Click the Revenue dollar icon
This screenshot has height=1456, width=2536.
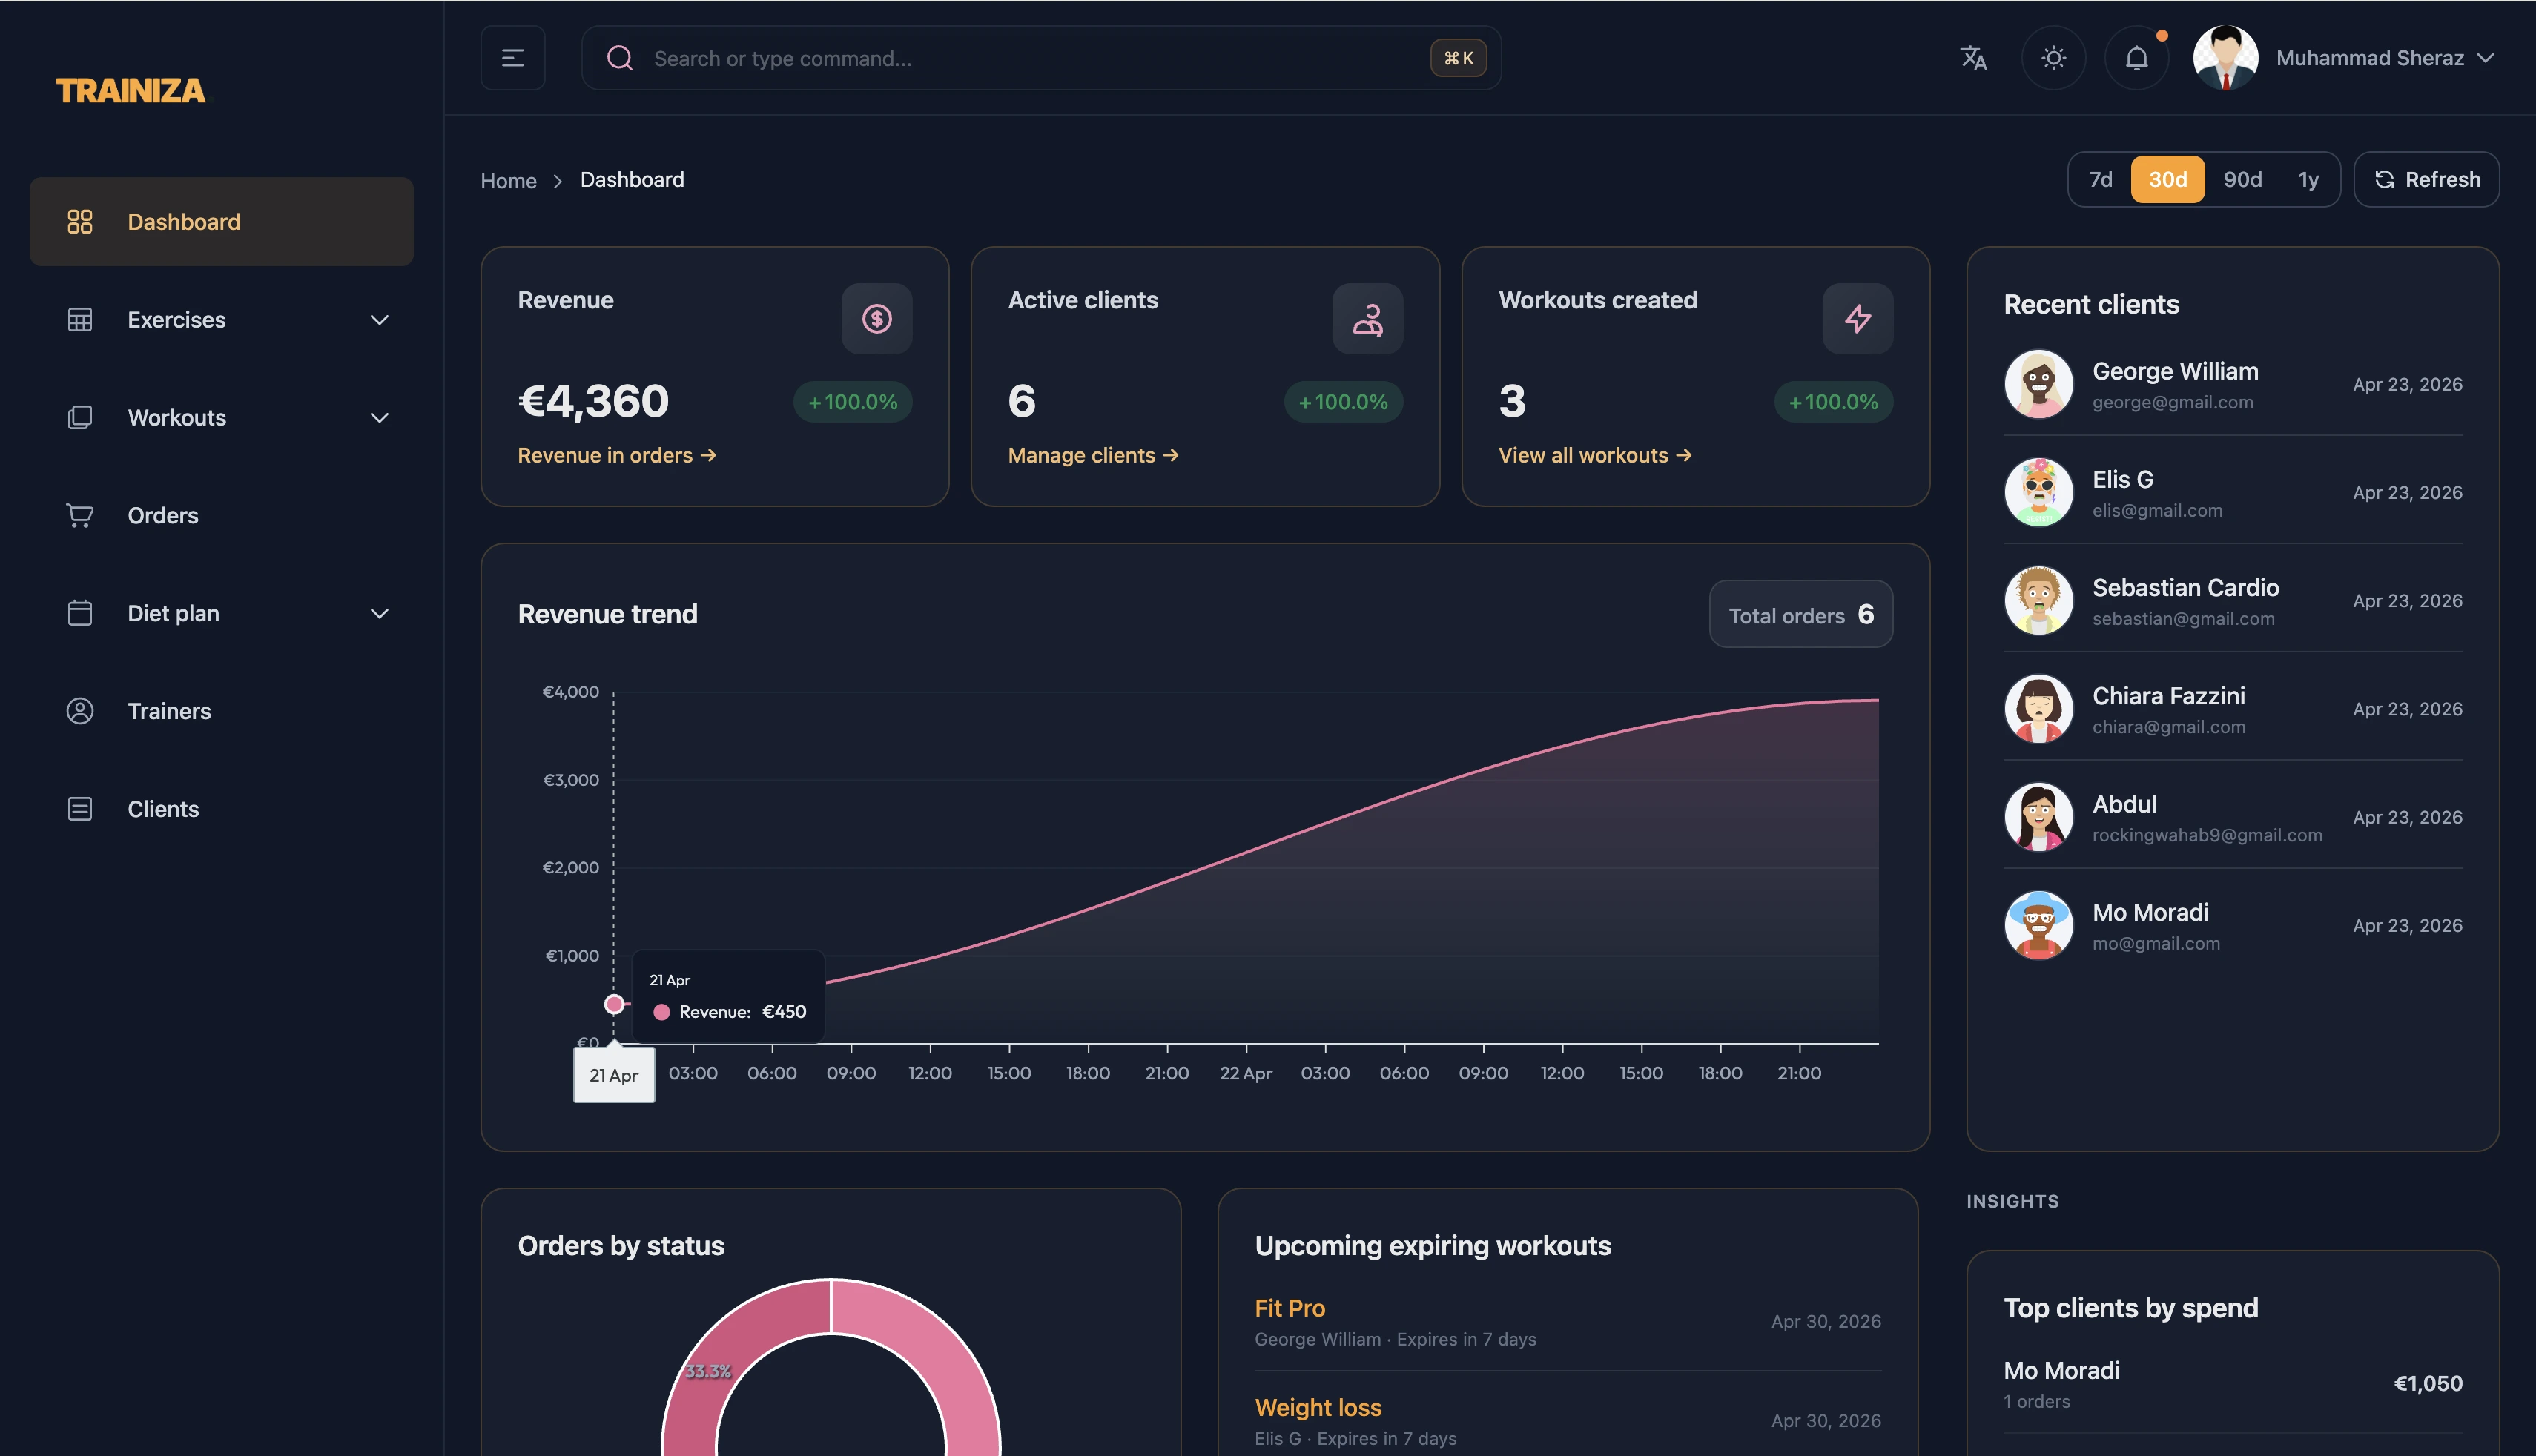click(877, 319)
